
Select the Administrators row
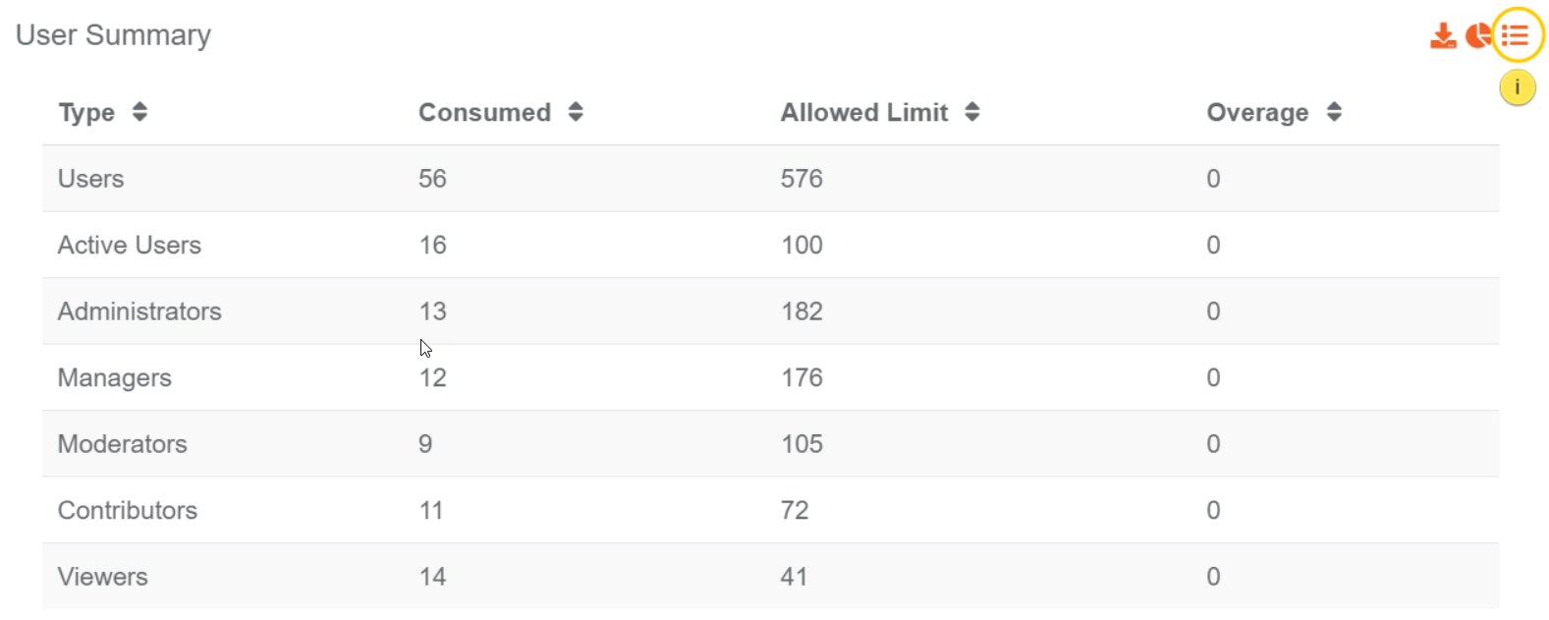pyautogui.click(x=770, y=311)
